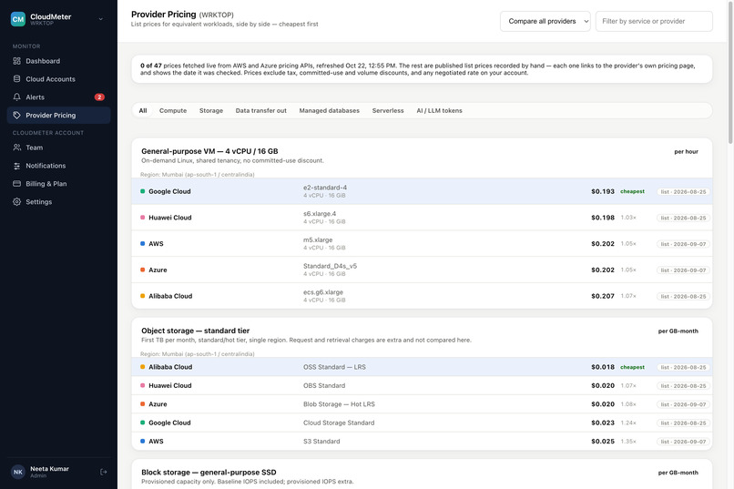734x489 pixels.
Task: Click the e2-standard-4 instance name
Action: pos(325,188)
